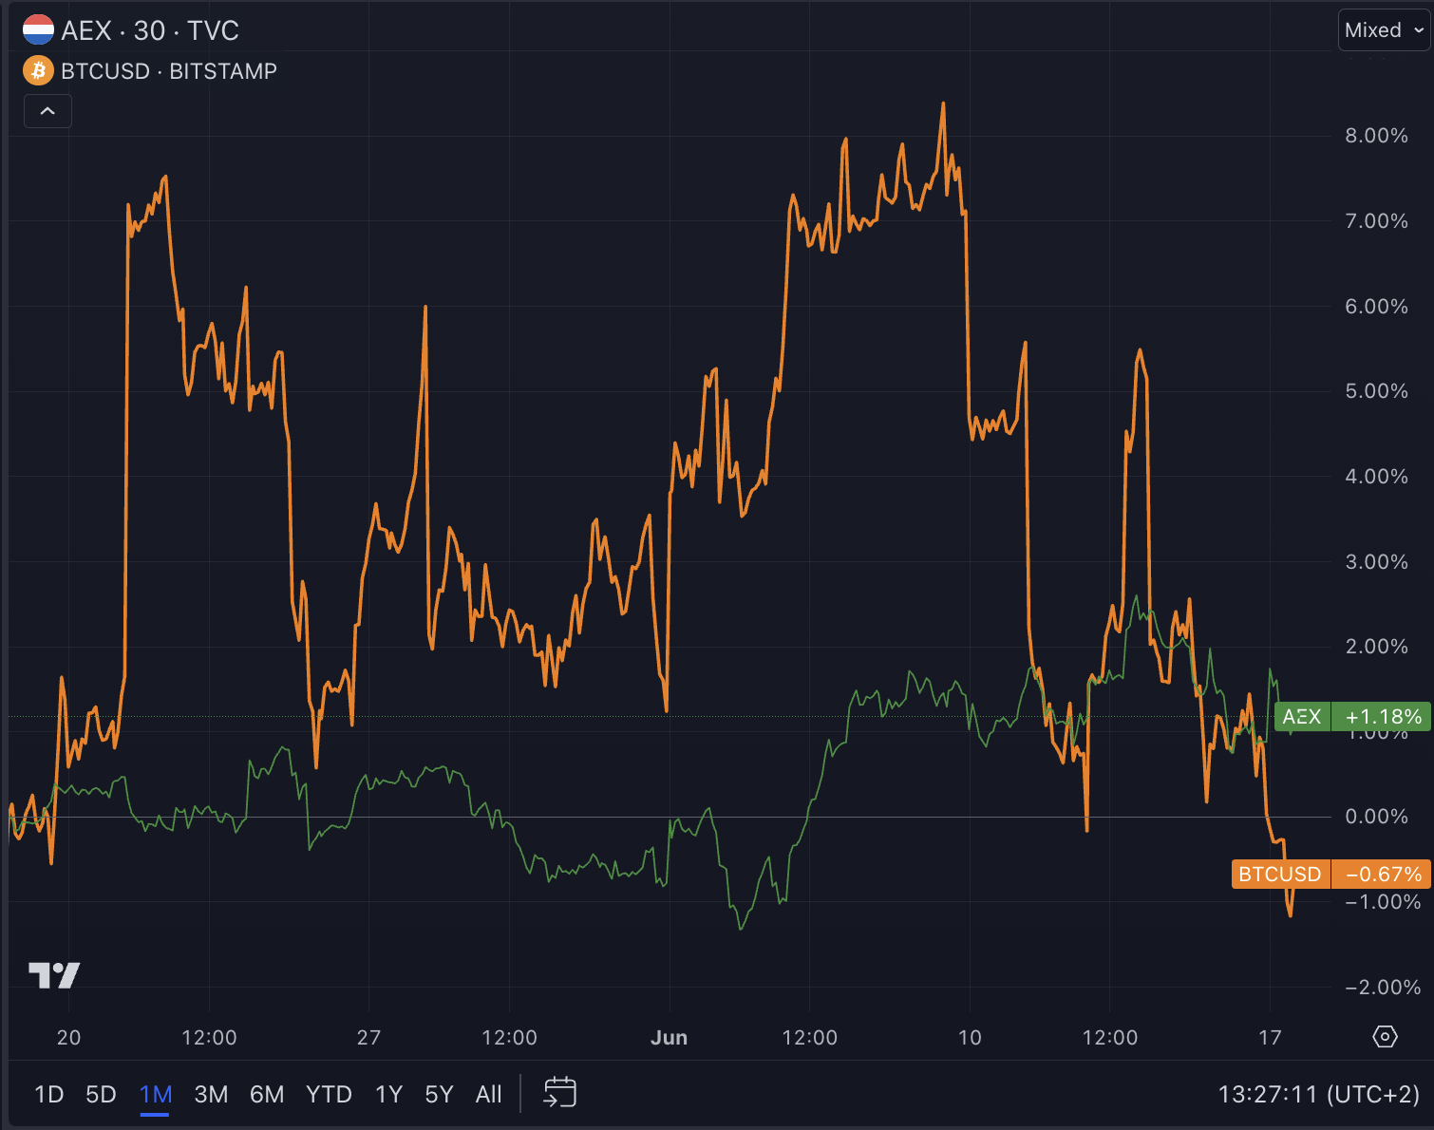Screen dimensions: 1434x1130
Task: Click the AEX · 30 · TVC legend entry
Action: point(150,29)
